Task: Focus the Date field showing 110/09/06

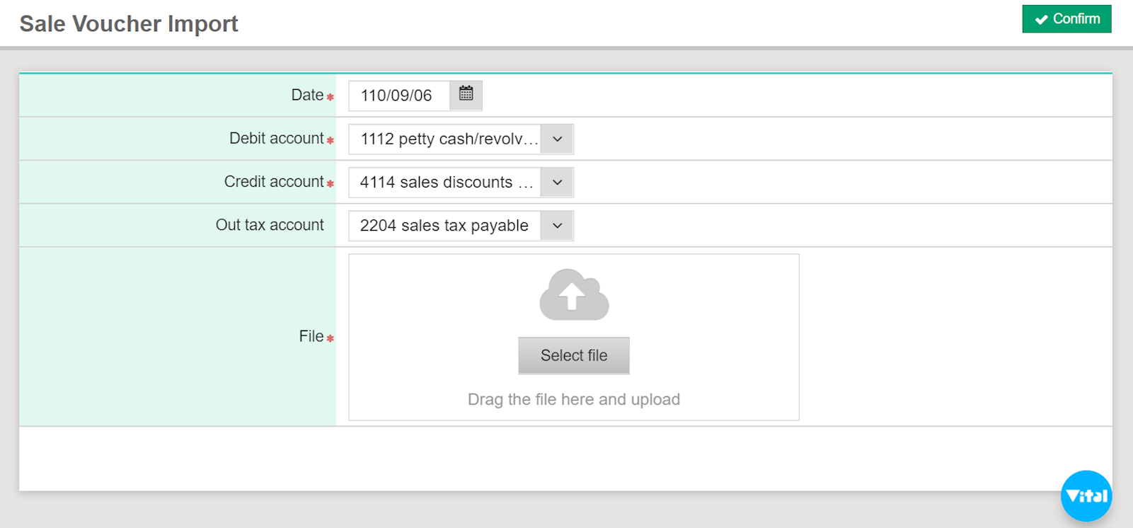Action: click(x=398, y=96)
